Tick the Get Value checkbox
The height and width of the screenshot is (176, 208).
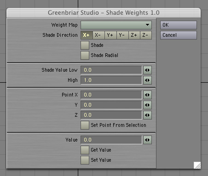click(85, 150)
